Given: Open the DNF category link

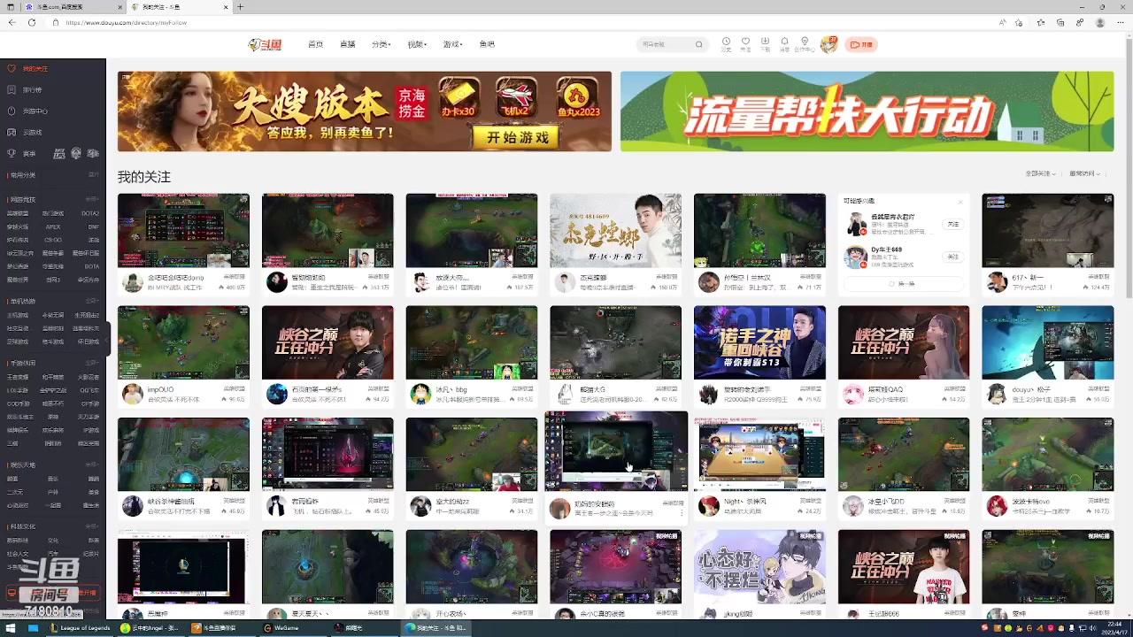Looking at the screenshot, I should [x=94, y=226].
